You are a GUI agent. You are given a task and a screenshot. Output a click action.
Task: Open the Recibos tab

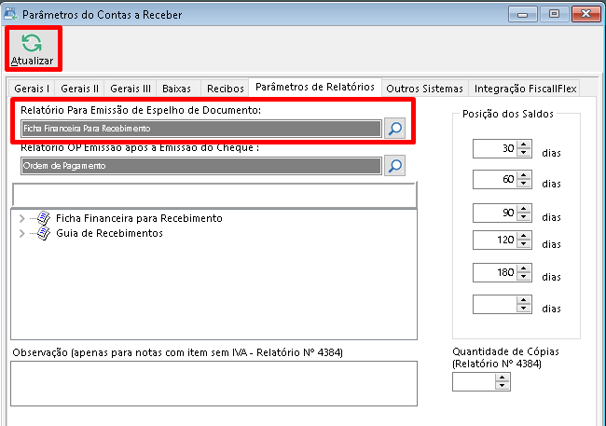point(226,89)
